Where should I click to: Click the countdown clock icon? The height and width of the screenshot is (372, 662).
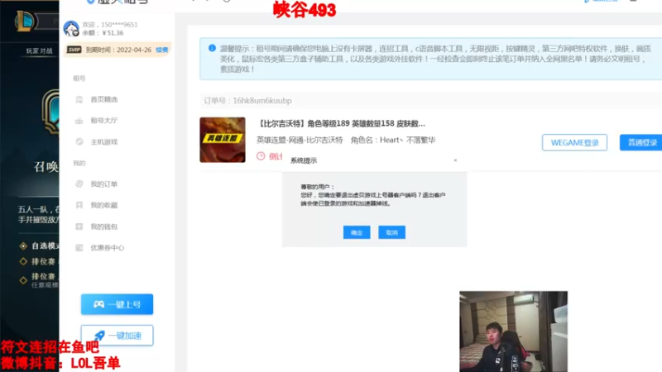[261, 156]
